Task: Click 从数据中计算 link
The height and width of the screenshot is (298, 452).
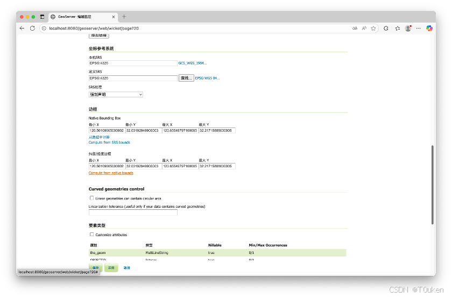Action: pos(99,137)
